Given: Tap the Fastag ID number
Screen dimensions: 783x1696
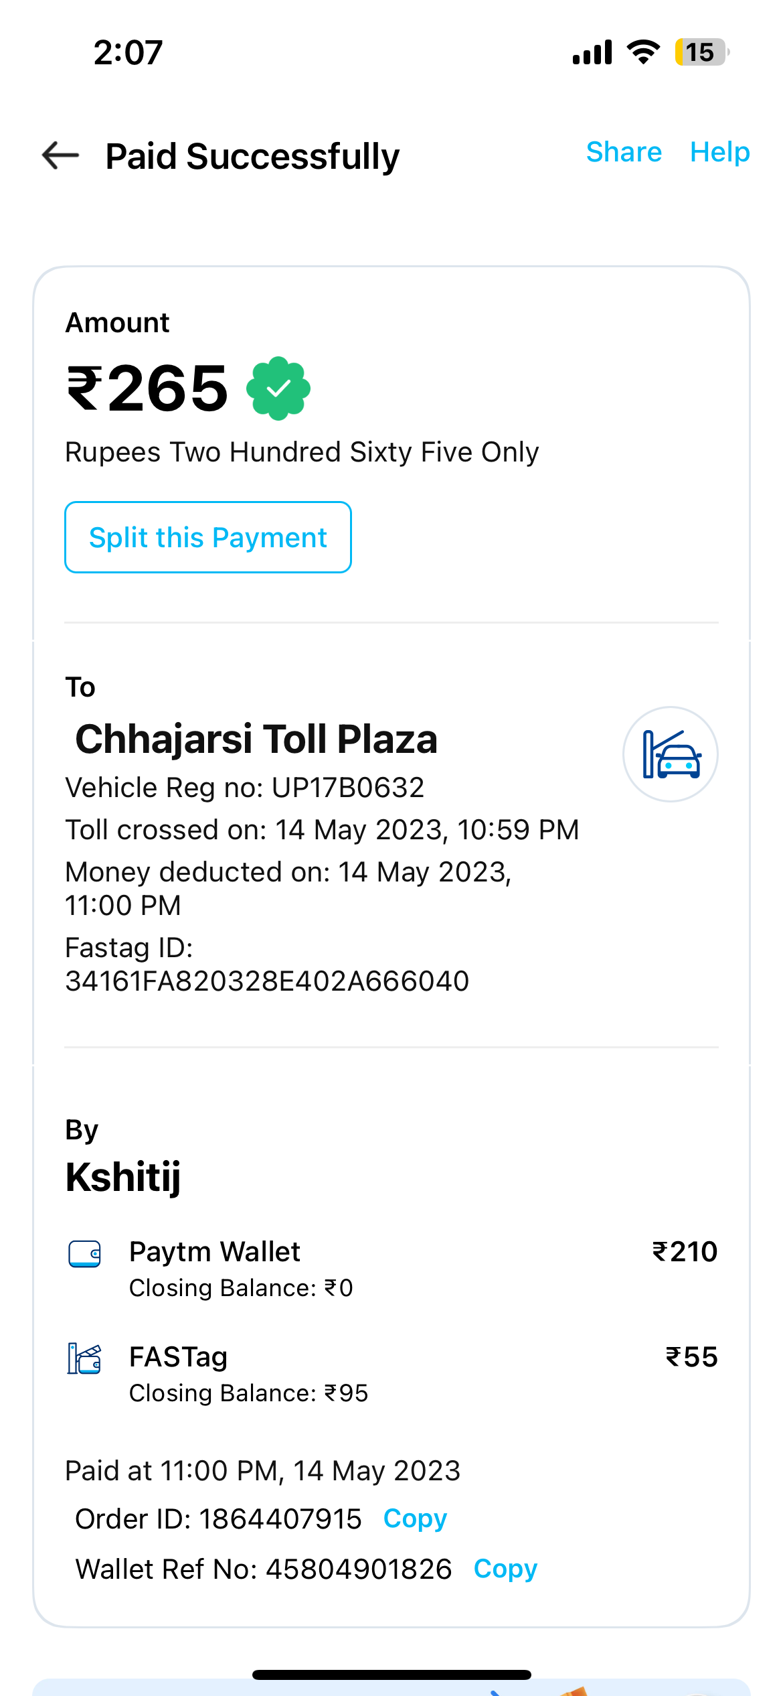Looking at the screenshot, I should click(267, 981).
